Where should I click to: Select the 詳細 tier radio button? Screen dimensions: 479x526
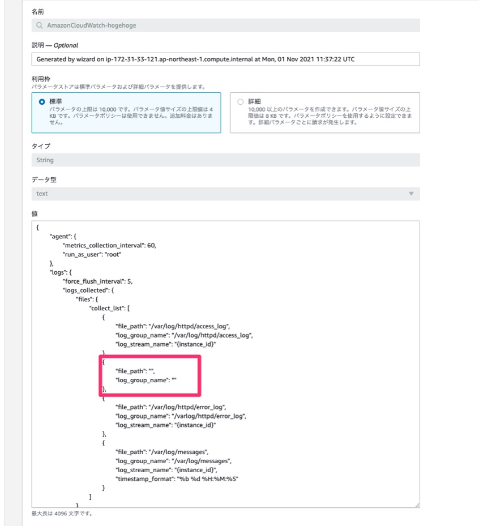point(240,102)
